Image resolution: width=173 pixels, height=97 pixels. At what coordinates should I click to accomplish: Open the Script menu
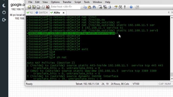point(78,2)
